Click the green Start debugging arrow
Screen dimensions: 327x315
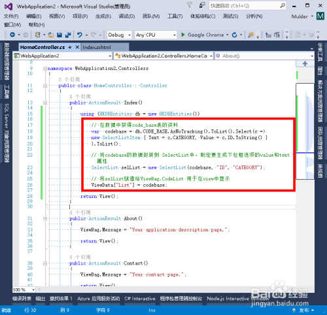pyautogui.click(x=183, y=35)
